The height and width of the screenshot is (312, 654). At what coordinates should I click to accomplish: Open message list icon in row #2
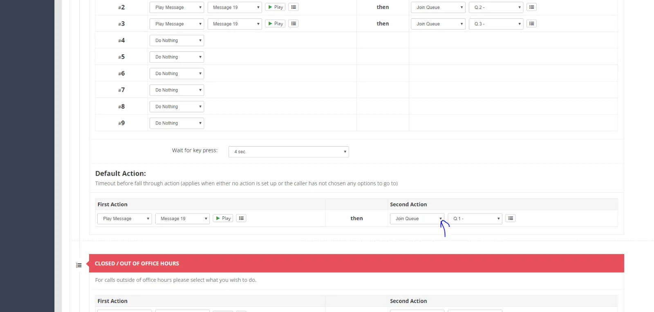(293, 7)
